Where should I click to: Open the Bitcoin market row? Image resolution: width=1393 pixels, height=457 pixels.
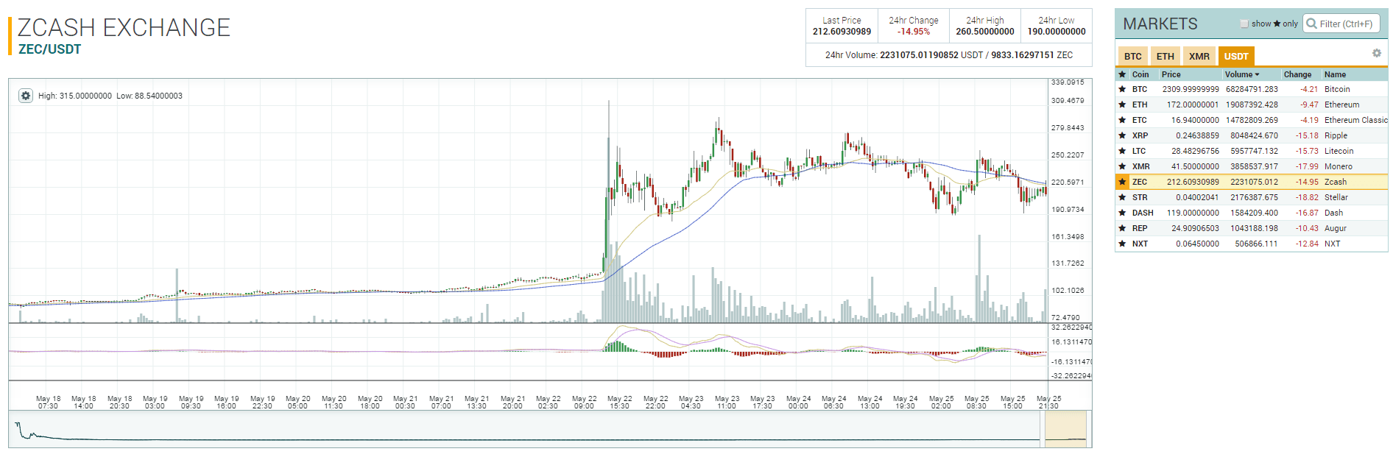1251,89
